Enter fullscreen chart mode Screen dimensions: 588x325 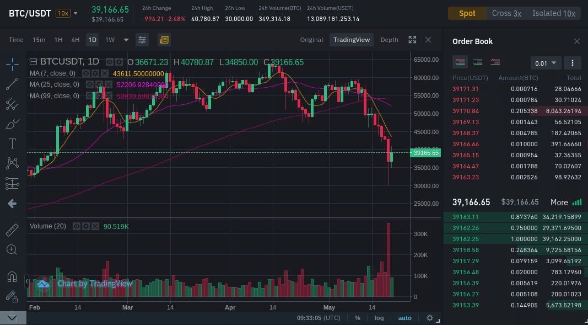(413, 40)
